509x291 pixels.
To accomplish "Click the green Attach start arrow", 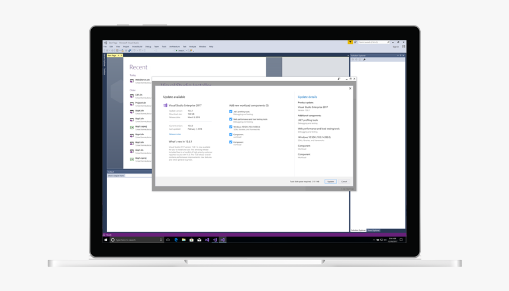I will tap(176, 50).
